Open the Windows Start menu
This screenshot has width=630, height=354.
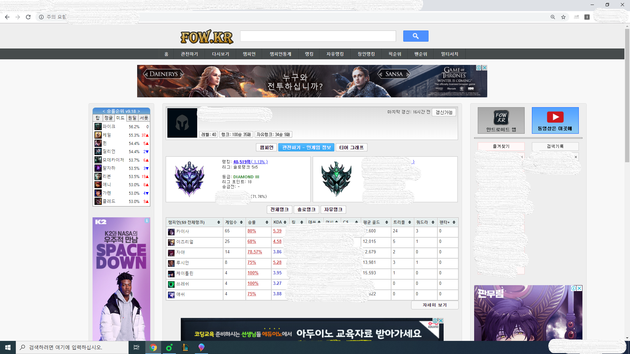tap(8, 347)
